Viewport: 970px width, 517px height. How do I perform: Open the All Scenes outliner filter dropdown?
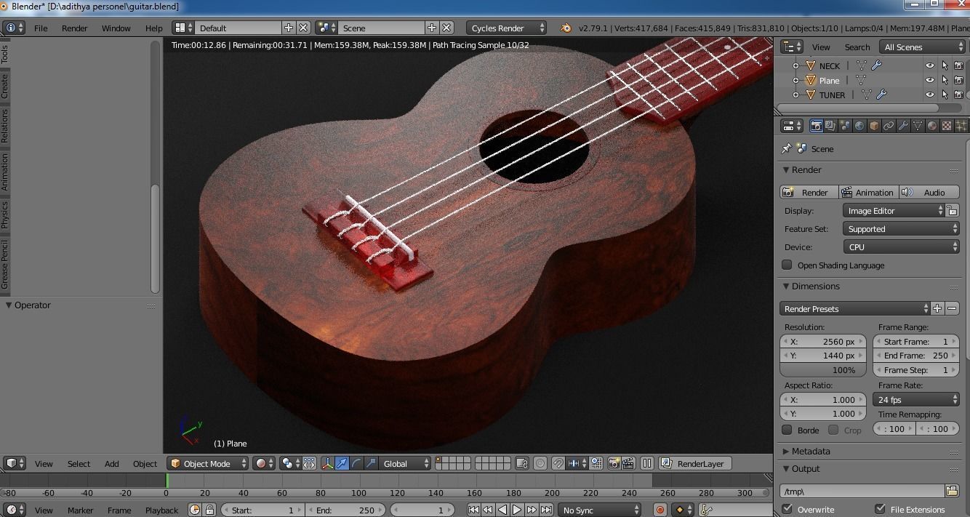point(921,47)
